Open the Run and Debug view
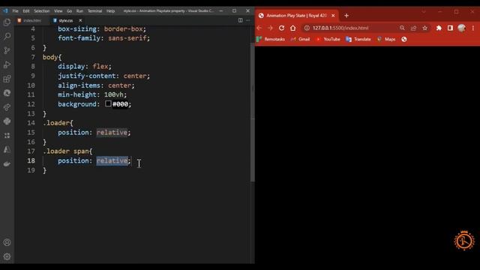Viewport: 480px width, 270px height. pyautogui.click(x=7, y=64)
